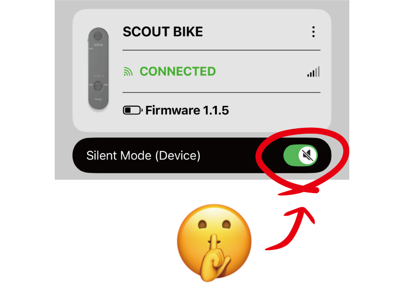Tap the green area of Silent Mode switch
The image size is (404, 285).
point(291,155)
